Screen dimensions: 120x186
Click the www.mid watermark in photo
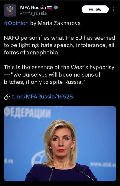(x=103, y=164)
